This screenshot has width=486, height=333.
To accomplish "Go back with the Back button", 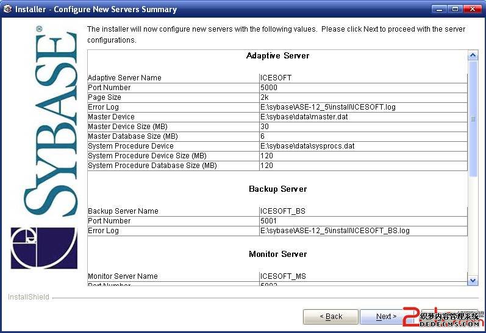I will click(331, 317).
